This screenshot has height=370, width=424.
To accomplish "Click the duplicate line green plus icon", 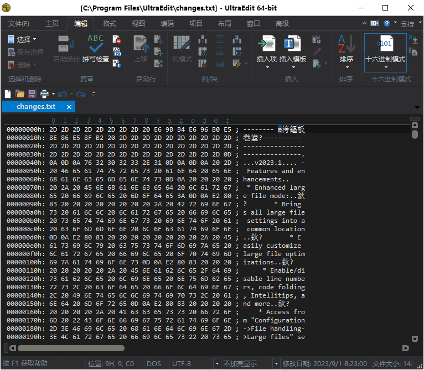I will tap(158, 51).
